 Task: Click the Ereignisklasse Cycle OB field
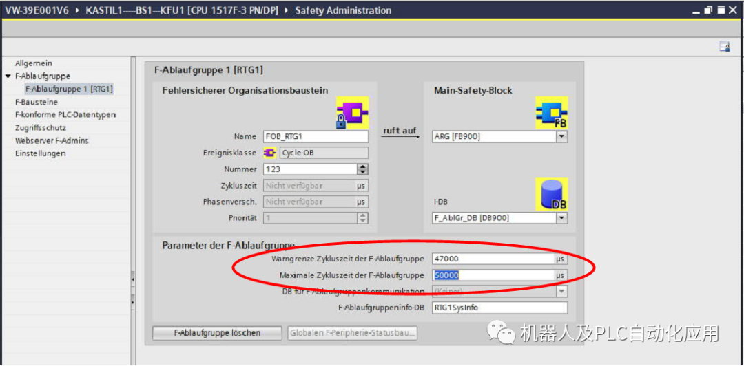coord(322,153)
